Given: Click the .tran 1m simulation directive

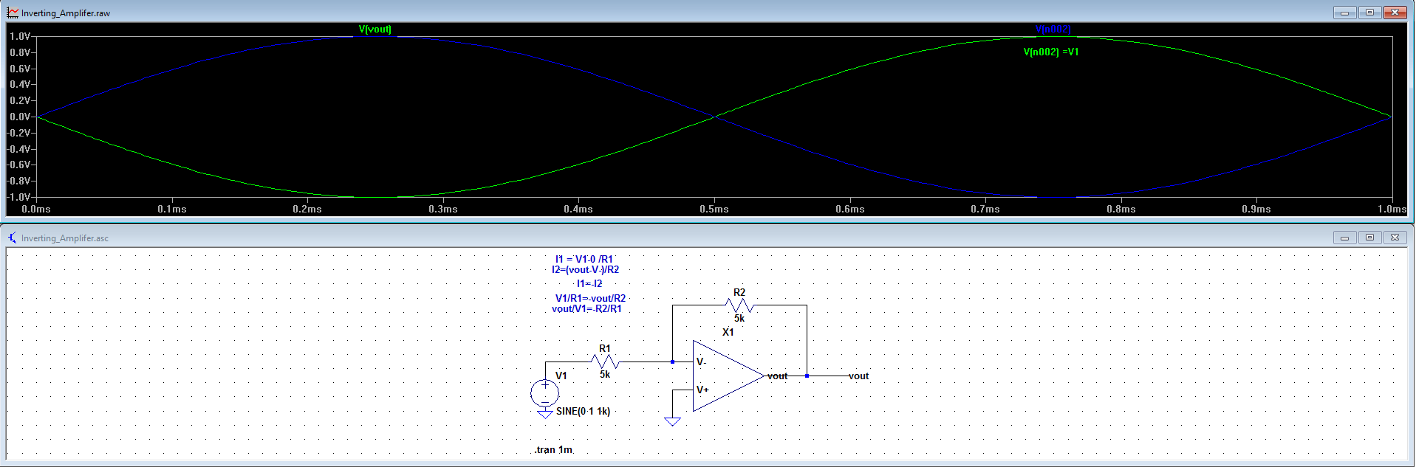Looking at the screenshot, I should click(x=553, y=449).
